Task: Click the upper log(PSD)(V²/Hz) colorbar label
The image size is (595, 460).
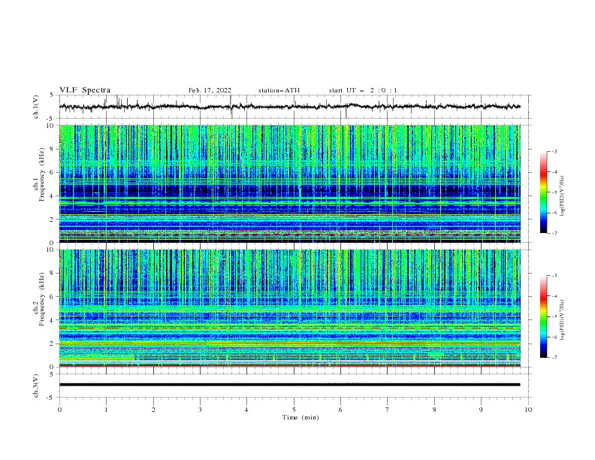Action: point(562,196)
